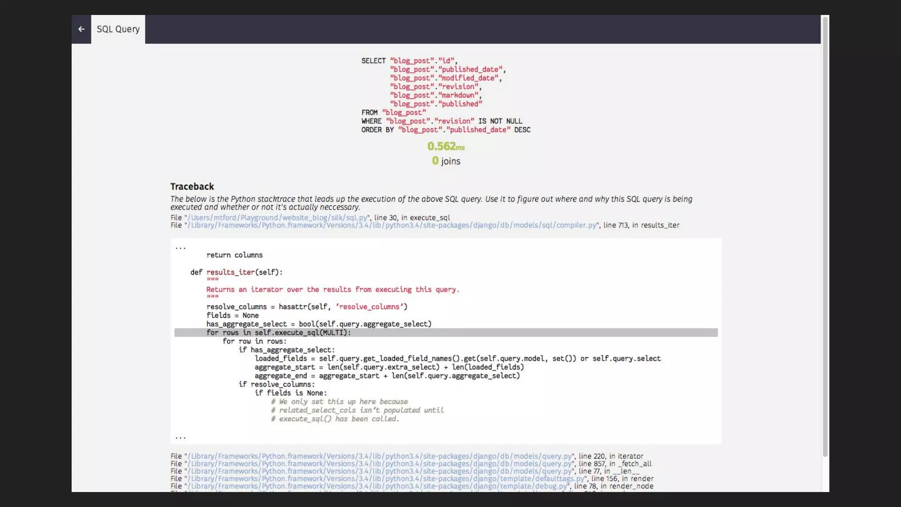Open the silk/sql.py file link
Image resolution: width=901 pixels, height=507 pixels.
278,218
